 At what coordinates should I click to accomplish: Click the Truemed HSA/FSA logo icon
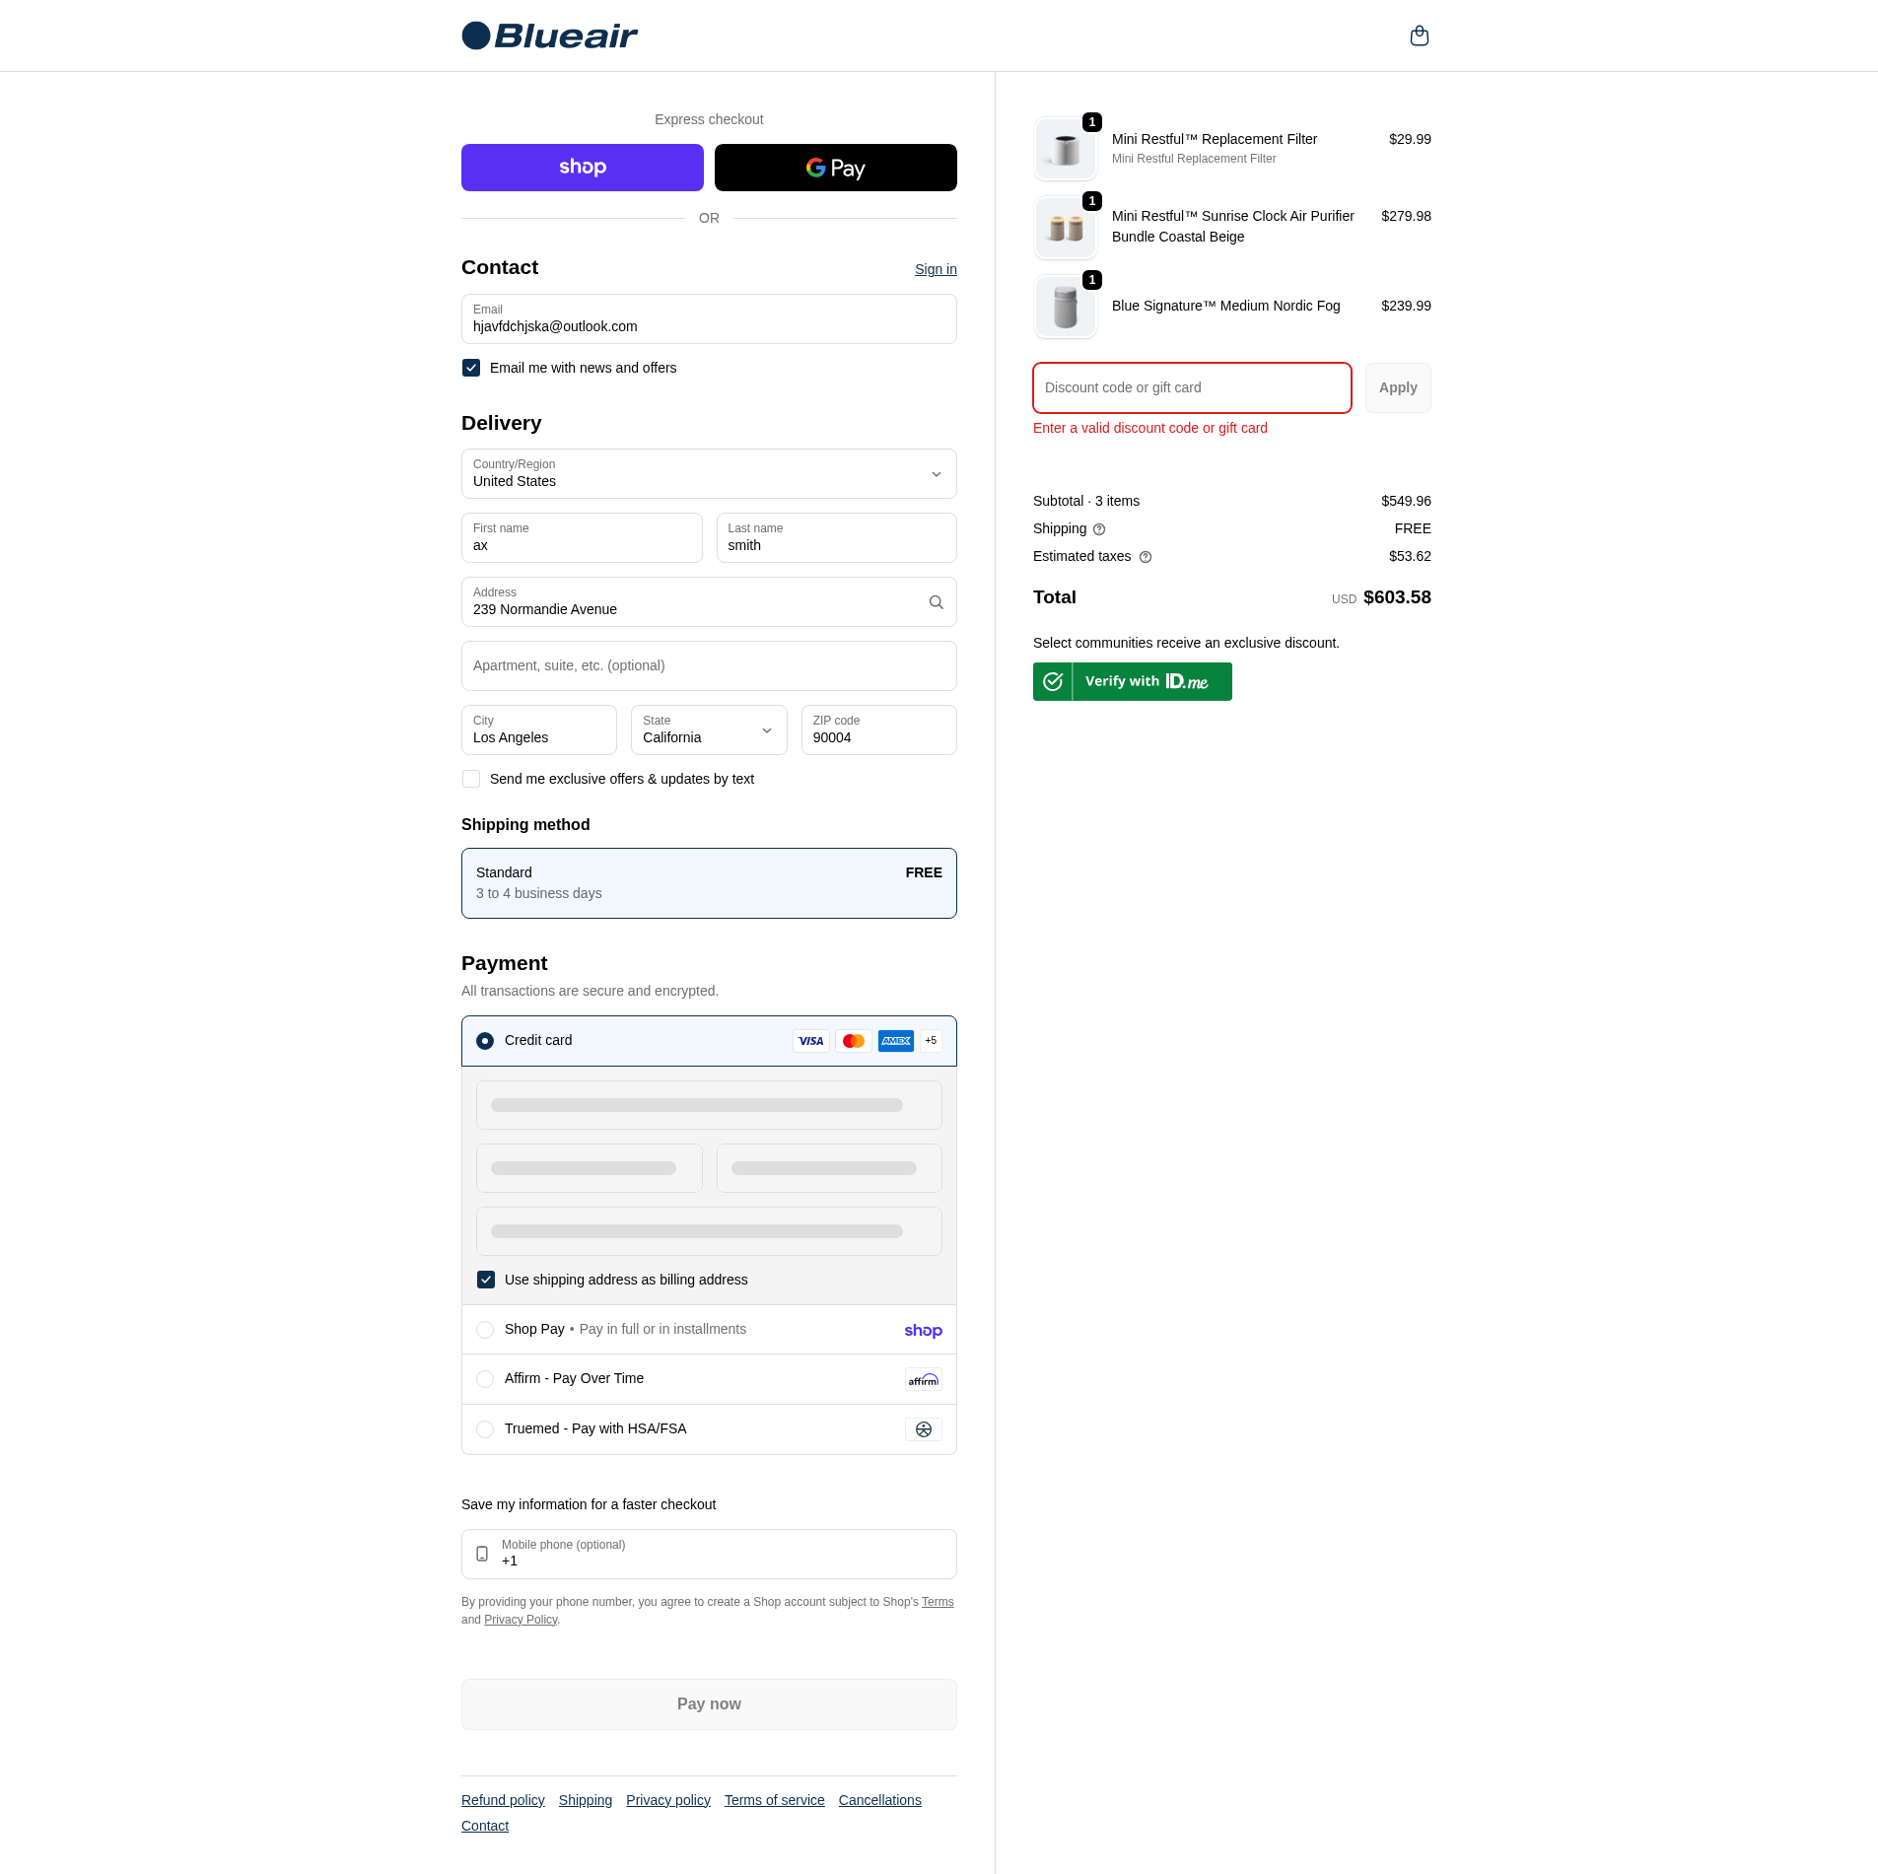(x=923, y=1429)
